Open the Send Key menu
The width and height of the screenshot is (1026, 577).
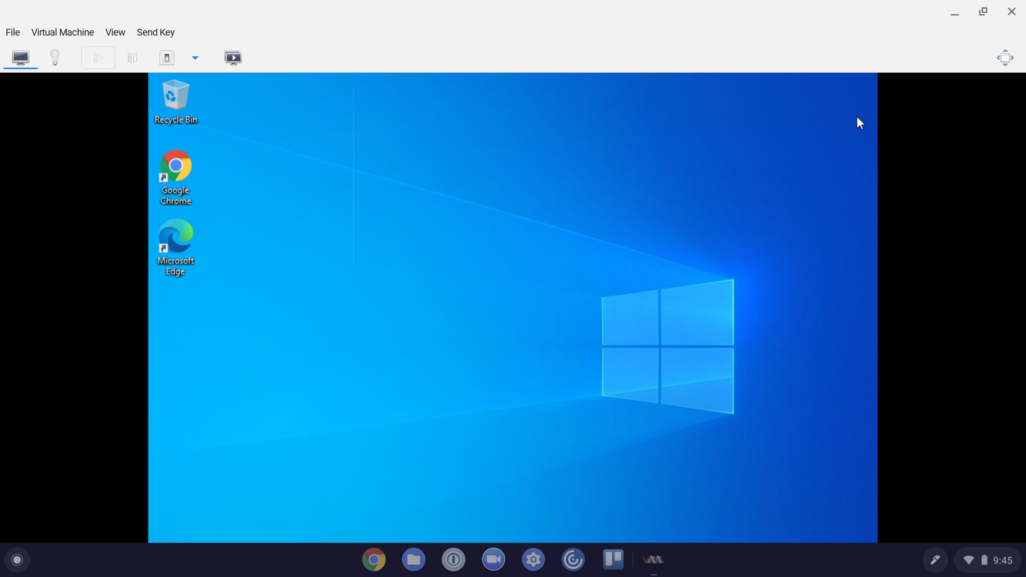coord(156,32)
